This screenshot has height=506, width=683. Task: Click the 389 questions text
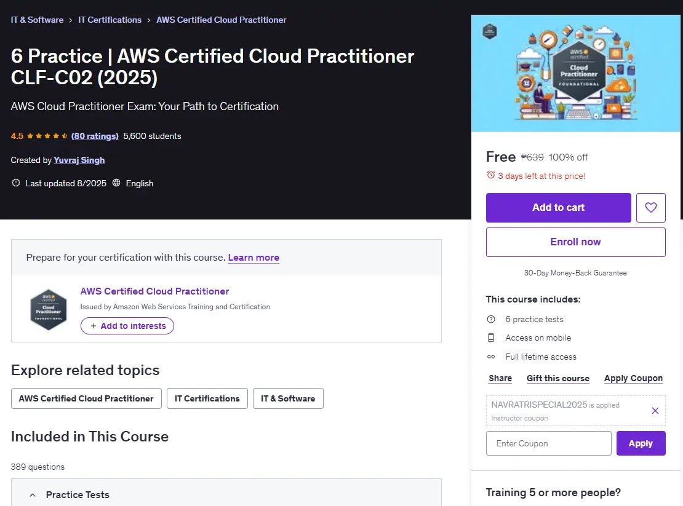[x=38, y=467]
